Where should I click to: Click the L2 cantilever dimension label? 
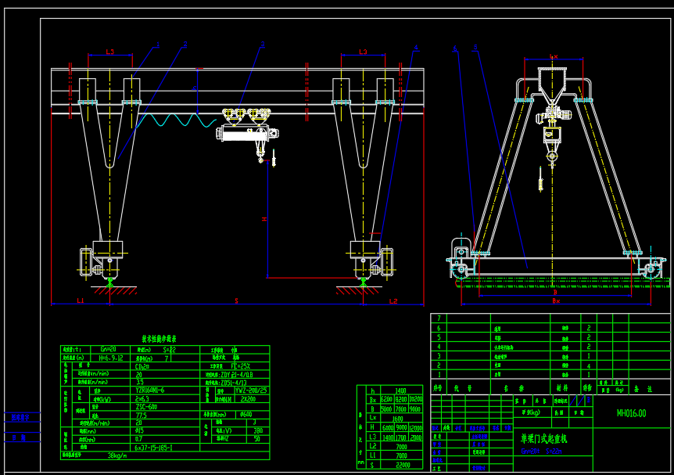coord(393,301)
